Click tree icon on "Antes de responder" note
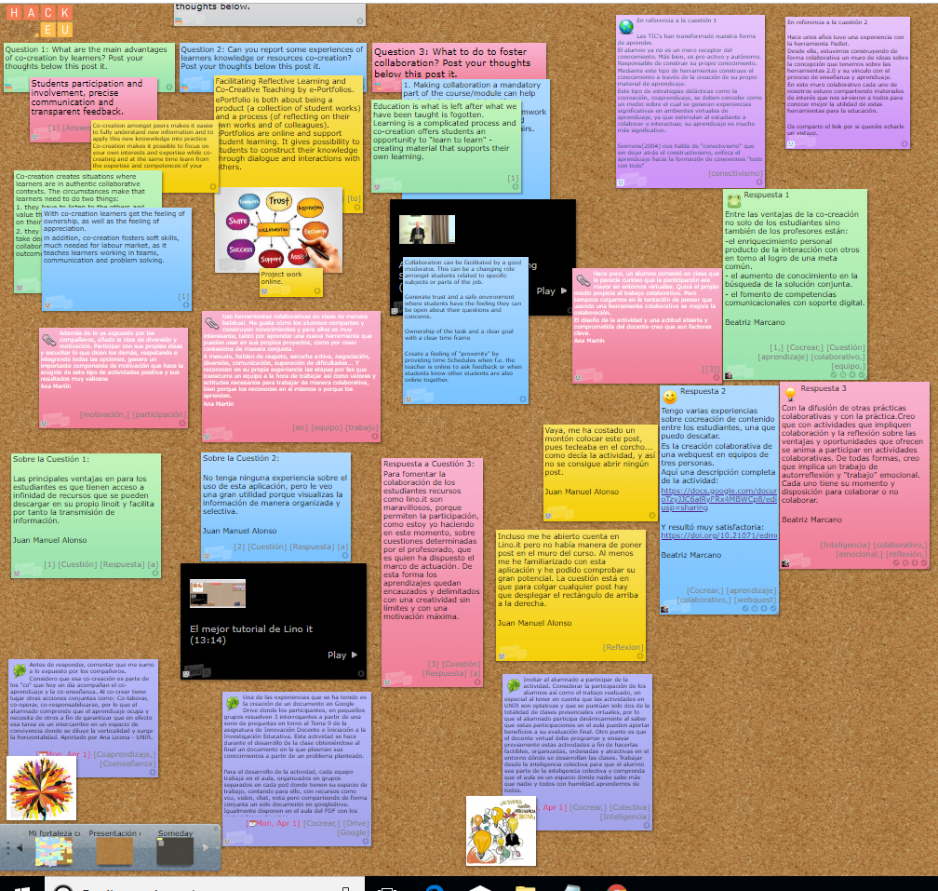Image resolution: width=938 pixels, height=891 pixels. pyautogui.click(x=19, y=669)
